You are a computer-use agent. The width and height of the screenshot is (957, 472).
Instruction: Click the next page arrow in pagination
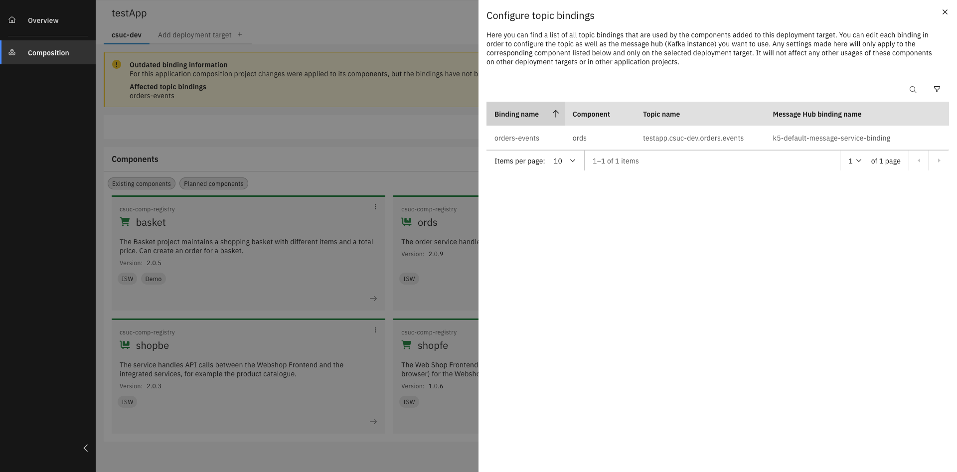coord(939,160)
